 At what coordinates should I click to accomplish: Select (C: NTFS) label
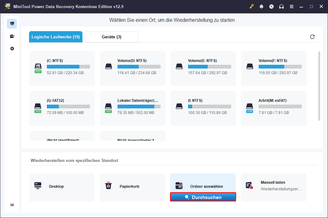coord(55,61)
